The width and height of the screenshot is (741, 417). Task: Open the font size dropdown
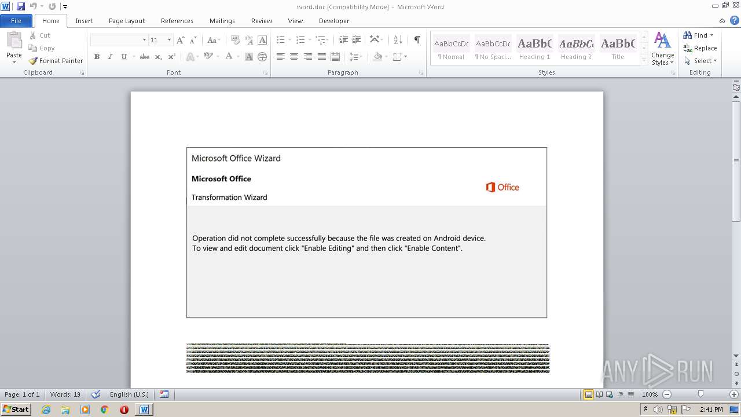pyautogui.click(x=169, y=40)
